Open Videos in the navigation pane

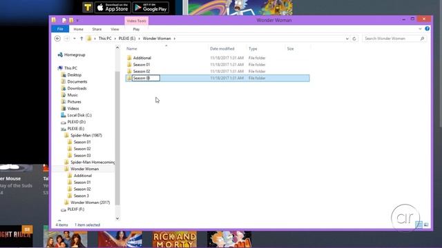click(73, 109)
